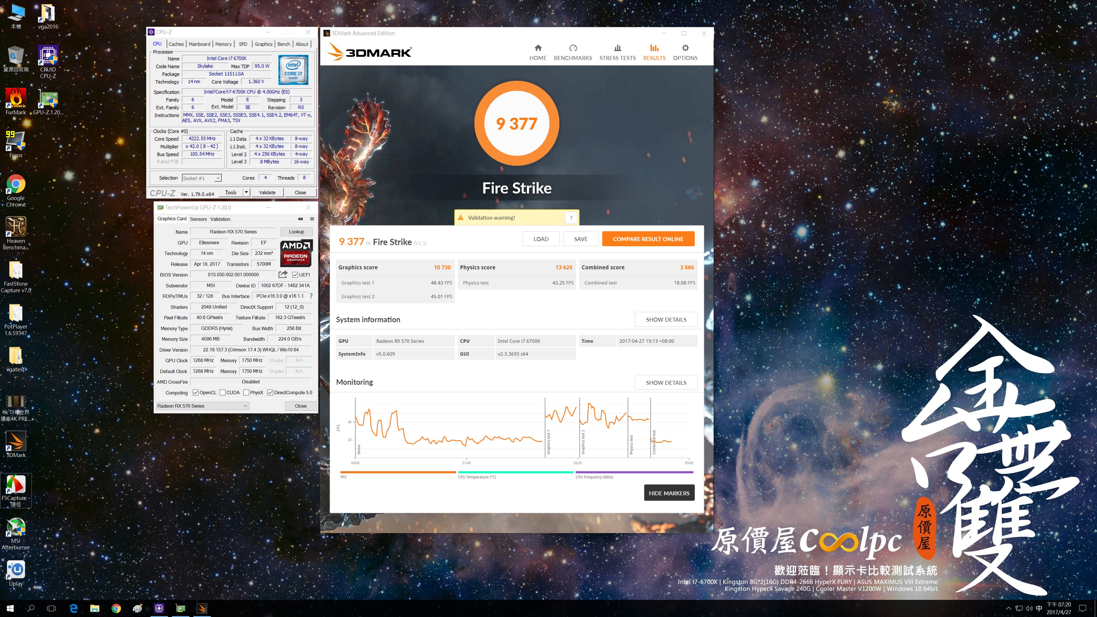Open the This PC (本機) desktop icon
Image resolution: width=1097 pixels, height=617 pixels.
click(16, 16)
